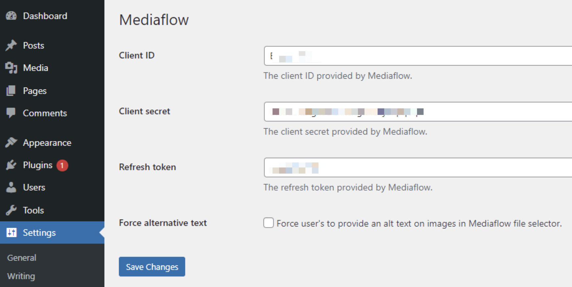Click the Comments speech bubble icon

click(11, 113)
